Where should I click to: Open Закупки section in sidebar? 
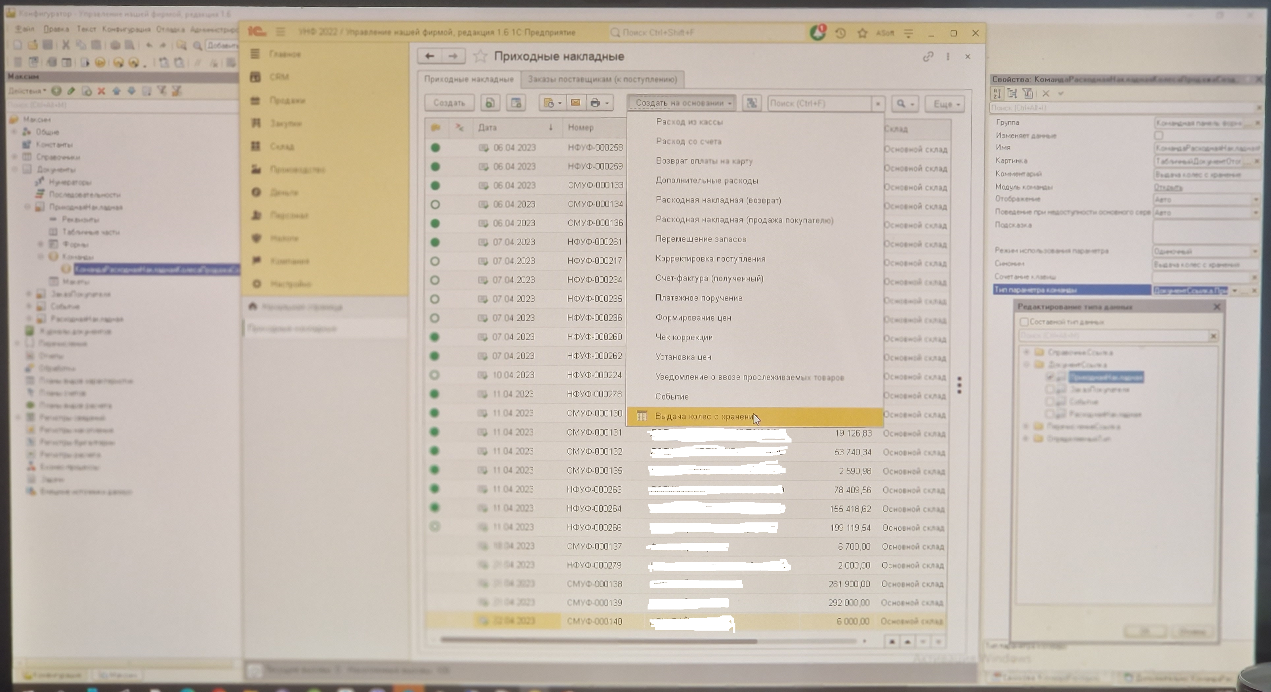coord(285,123)
